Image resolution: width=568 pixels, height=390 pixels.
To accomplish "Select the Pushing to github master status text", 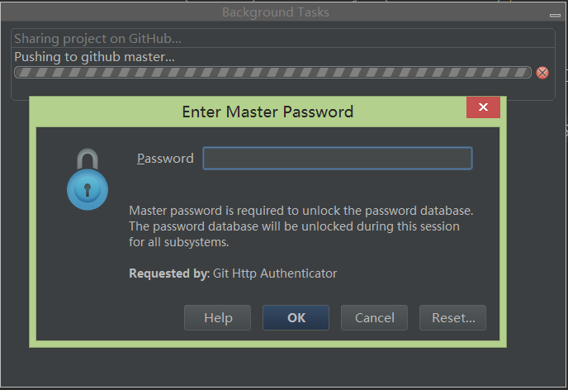I will pos(95,57).
